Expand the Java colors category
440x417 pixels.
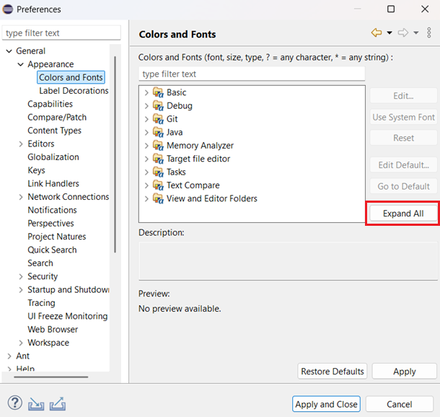146,133
